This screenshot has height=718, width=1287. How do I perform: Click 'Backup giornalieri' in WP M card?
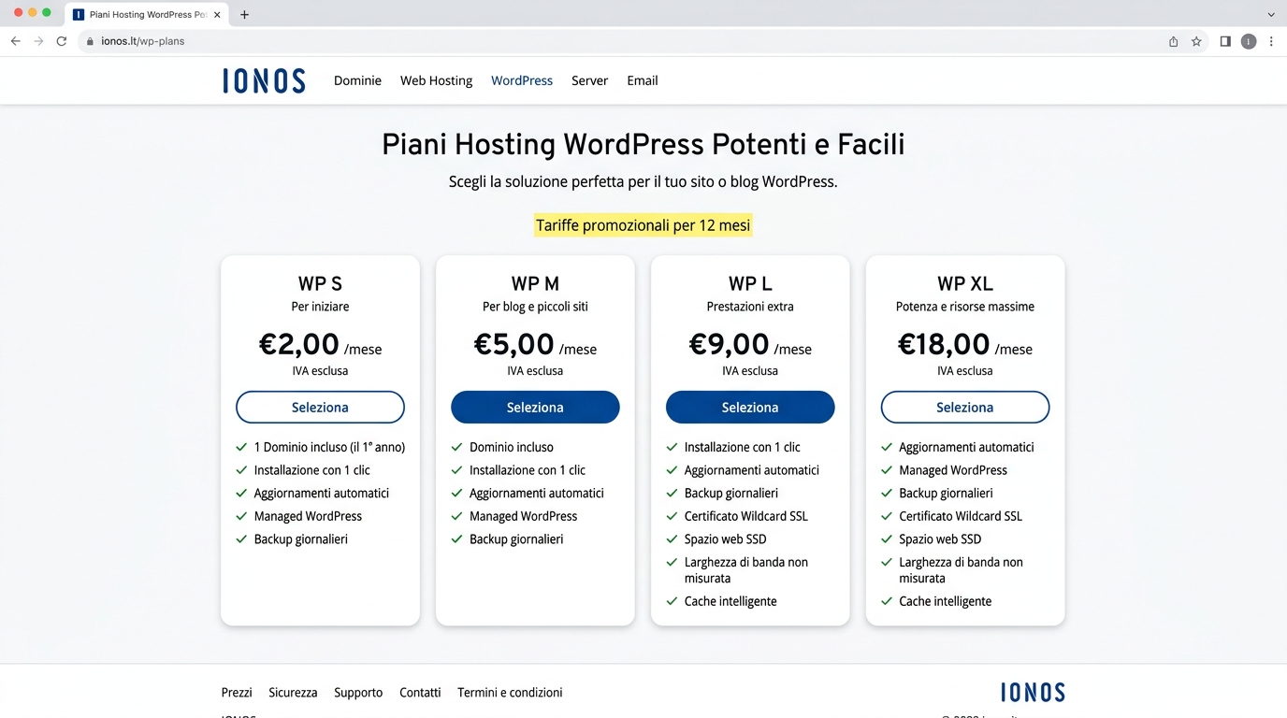point(516,539)
